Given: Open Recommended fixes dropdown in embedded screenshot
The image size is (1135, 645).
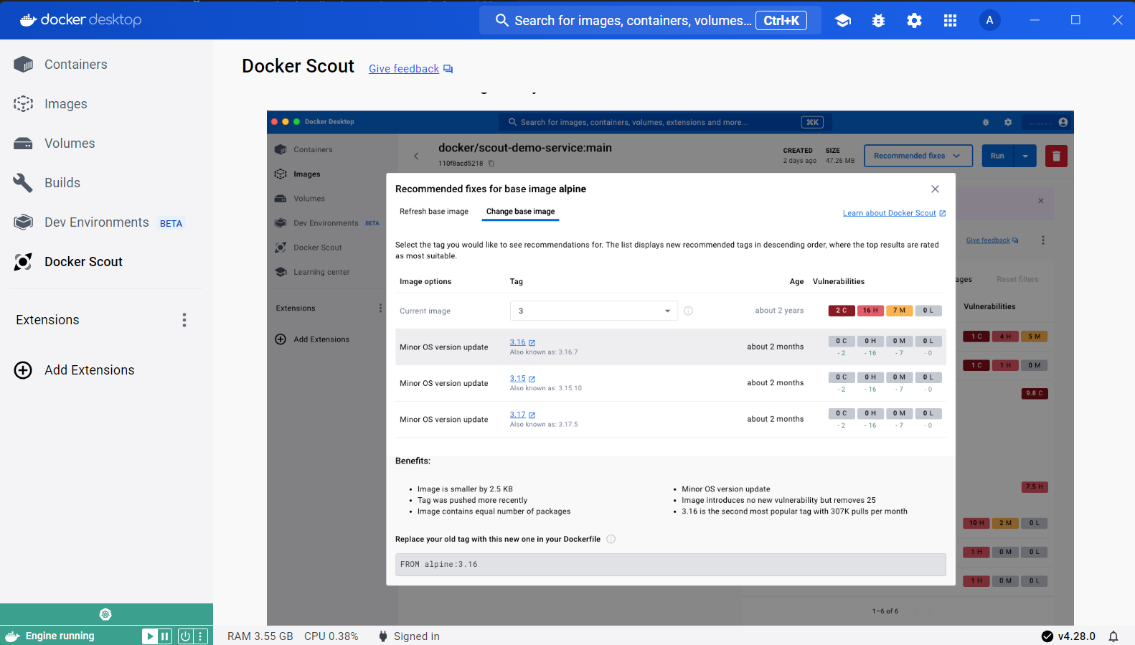Looking at the screenshot, I should 918,156.
